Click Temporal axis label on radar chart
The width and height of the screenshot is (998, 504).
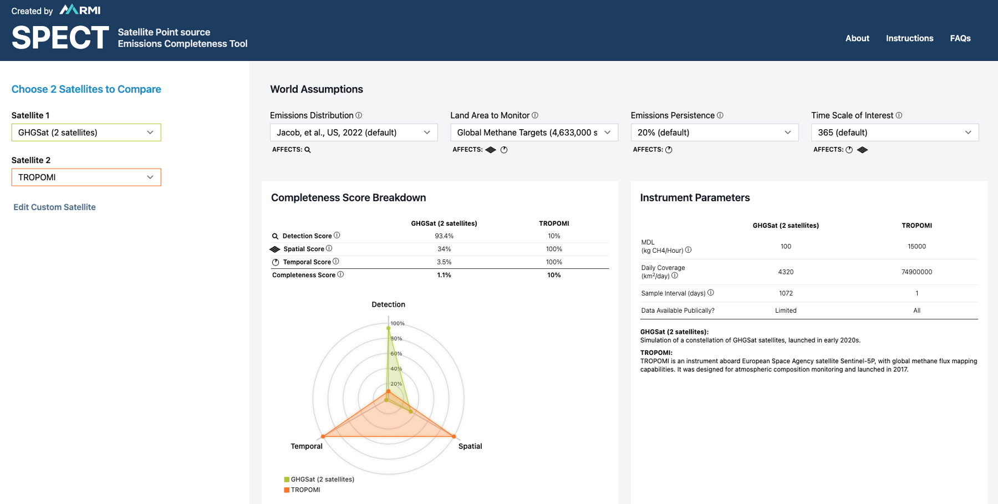click(x=307, y=446)
